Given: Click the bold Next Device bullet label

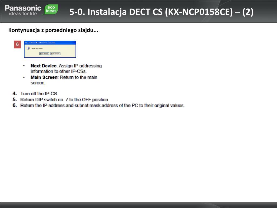Looking at the screenshot, I should (44, 66).
